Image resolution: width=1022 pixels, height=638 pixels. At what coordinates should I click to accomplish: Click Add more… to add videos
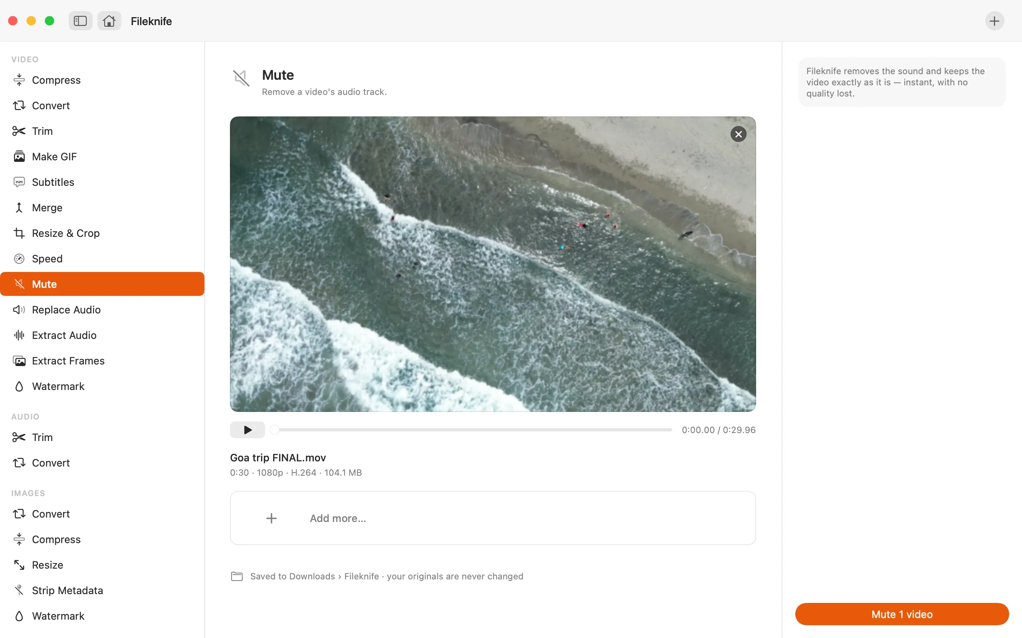click(x=493, y=518)
